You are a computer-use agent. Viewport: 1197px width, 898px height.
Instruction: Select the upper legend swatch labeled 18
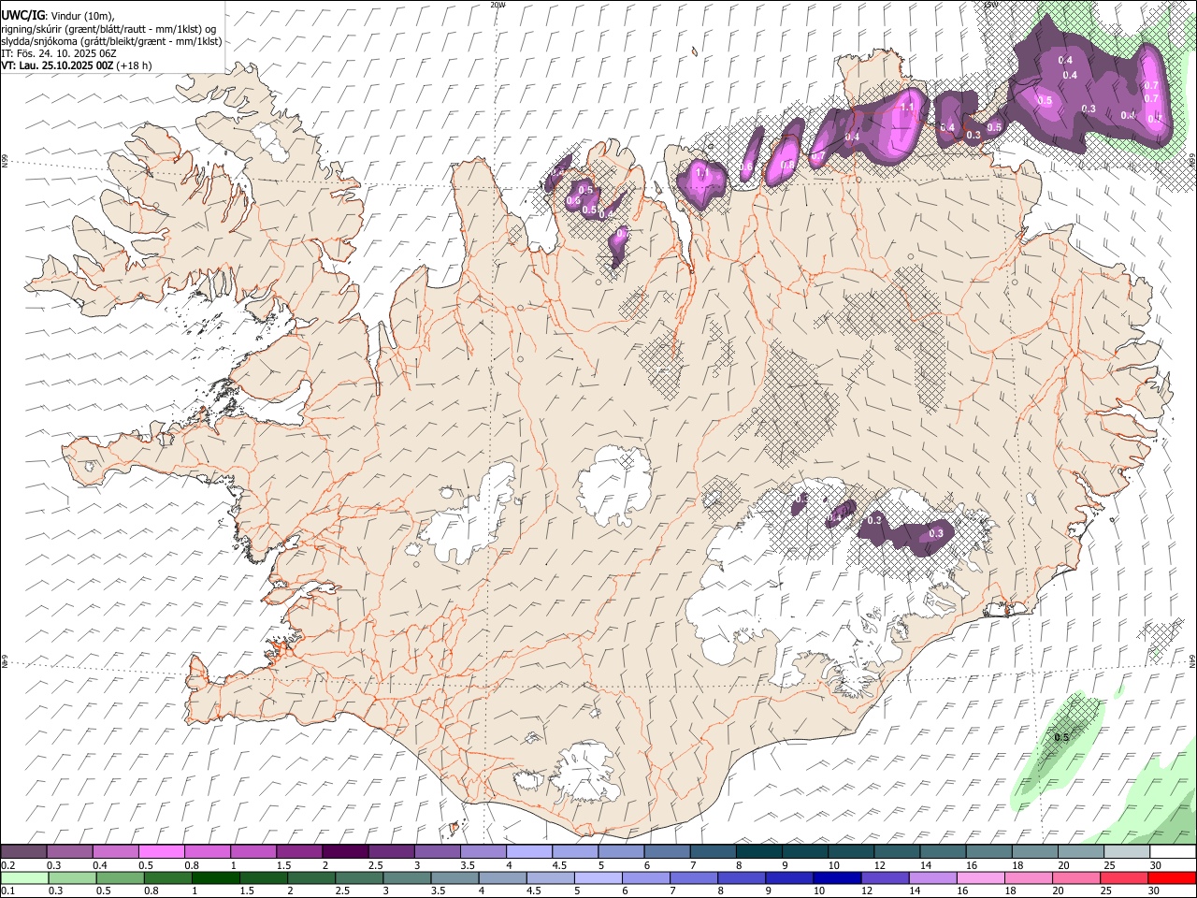point(1035,852)
